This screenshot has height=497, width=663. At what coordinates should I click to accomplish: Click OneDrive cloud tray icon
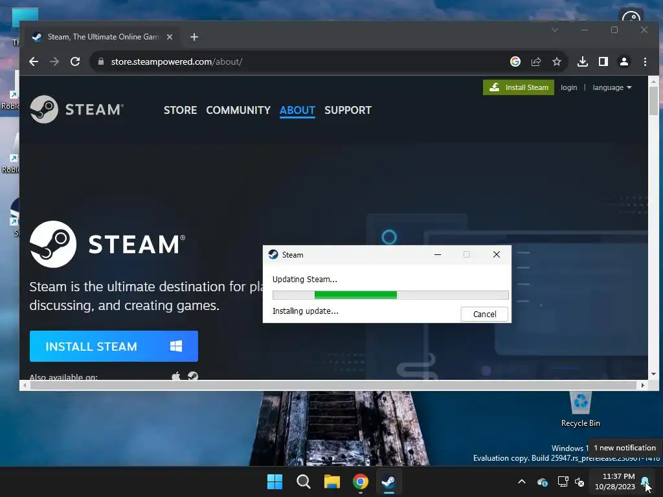pos(543,481)
